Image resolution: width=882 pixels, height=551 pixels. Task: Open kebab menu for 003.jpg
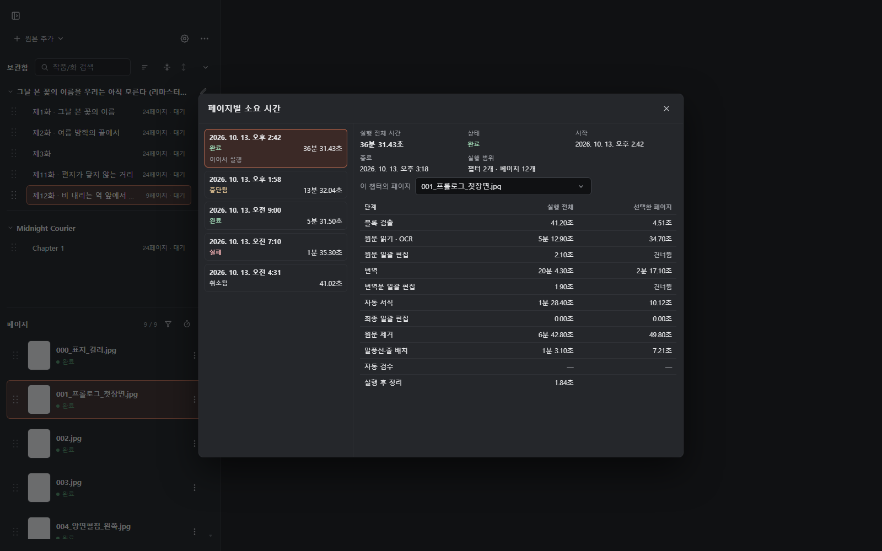(x=194, y=488)
